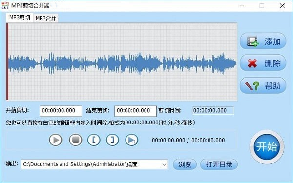
Task: Switch to the MP3剪切 tab
Action: click(x=20, y=18)
